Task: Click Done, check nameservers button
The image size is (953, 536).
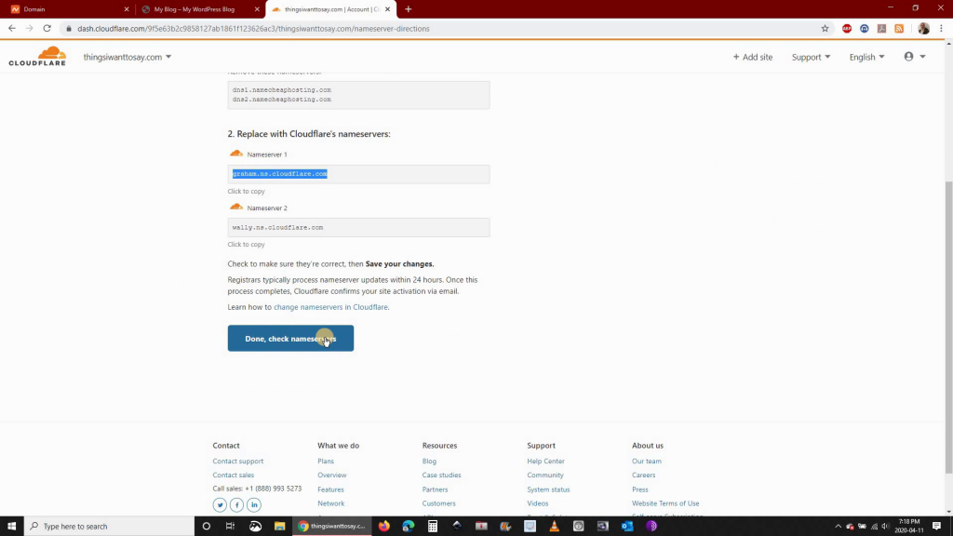Action: [x=290, y=339]
